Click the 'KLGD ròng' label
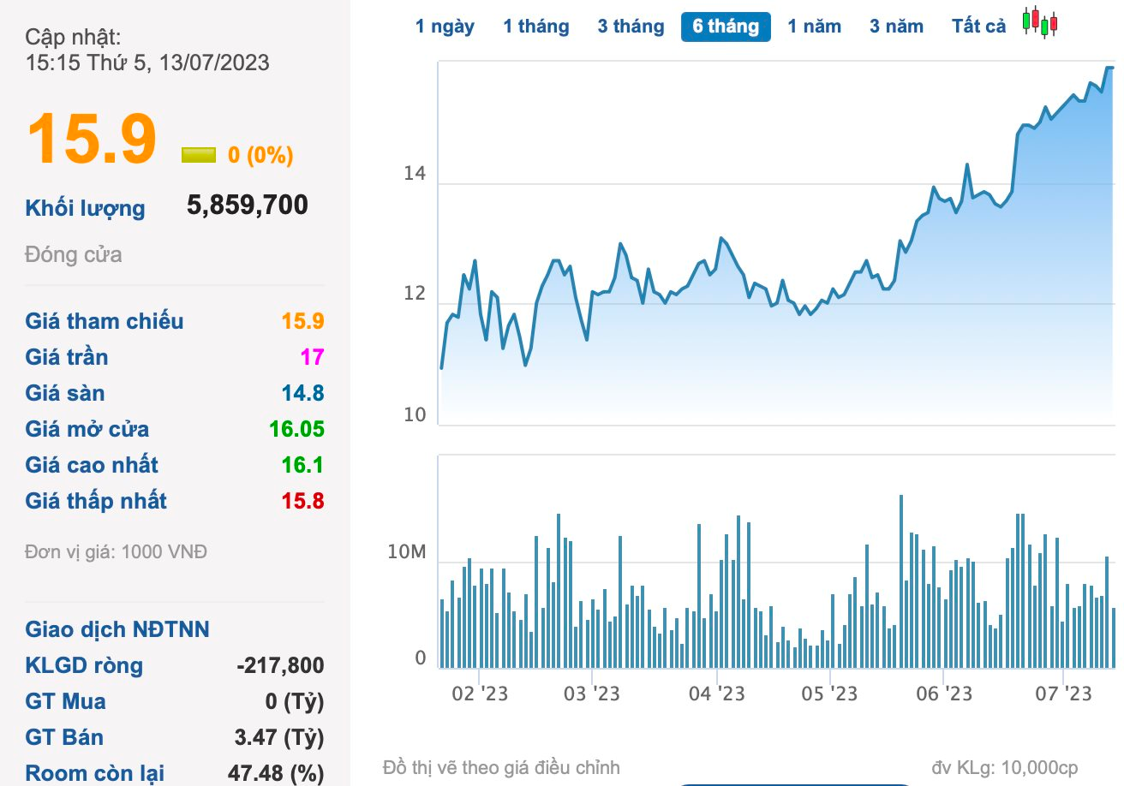Viewport: 1124px width, 786px height. pyautogui.click(x=84, y=665)
